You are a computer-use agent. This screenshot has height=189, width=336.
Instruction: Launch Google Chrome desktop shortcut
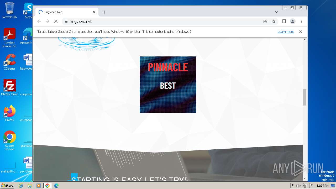9,141
